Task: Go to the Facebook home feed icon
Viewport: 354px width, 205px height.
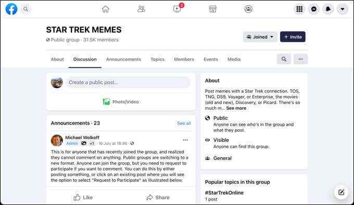Action: [105, 9]
